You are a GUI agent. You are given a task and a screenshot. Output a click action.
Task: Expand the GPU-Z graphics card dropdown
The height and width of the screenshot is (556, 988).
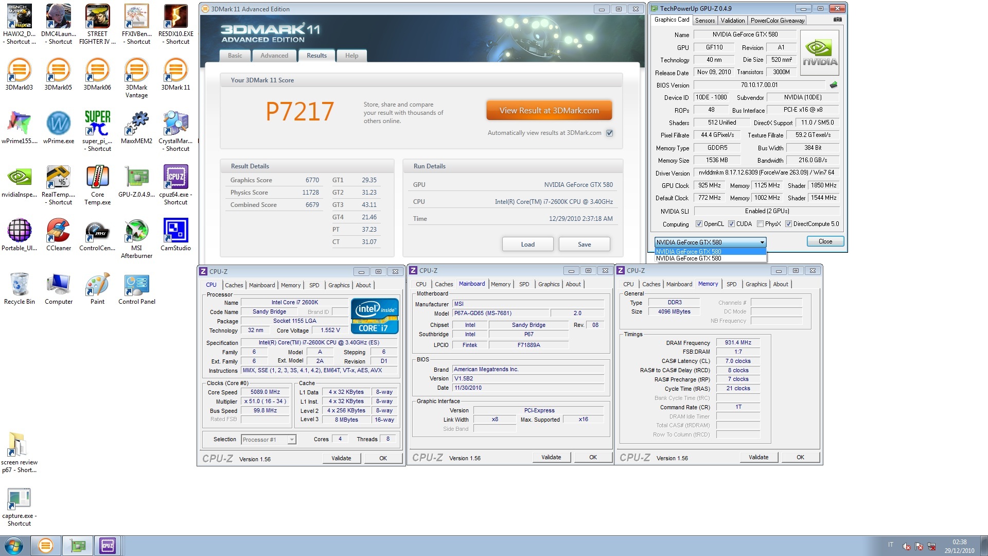click(762, 242)
